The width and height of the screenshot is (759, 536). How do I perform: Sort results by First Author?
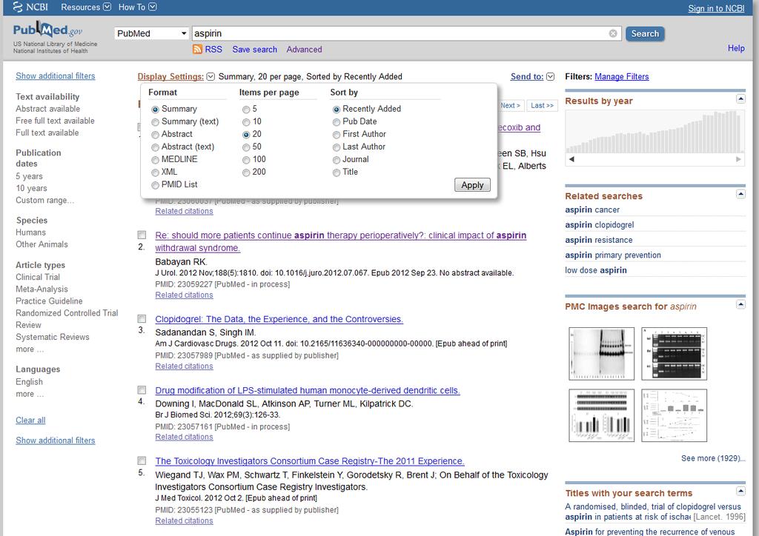click(336, 134)
